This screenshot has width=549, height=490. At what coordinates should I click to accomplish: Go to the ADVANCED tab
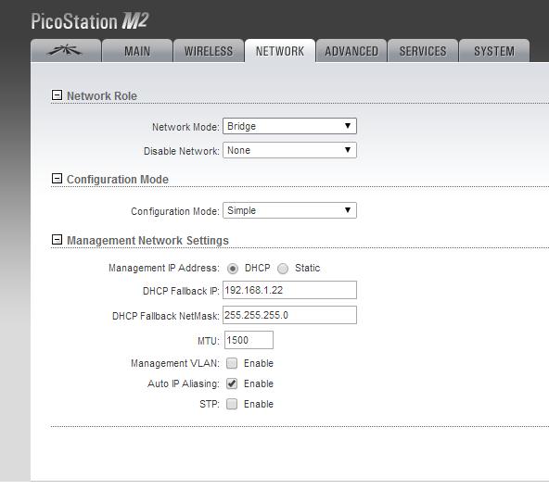pyautogui.click(x=351, y=51)
